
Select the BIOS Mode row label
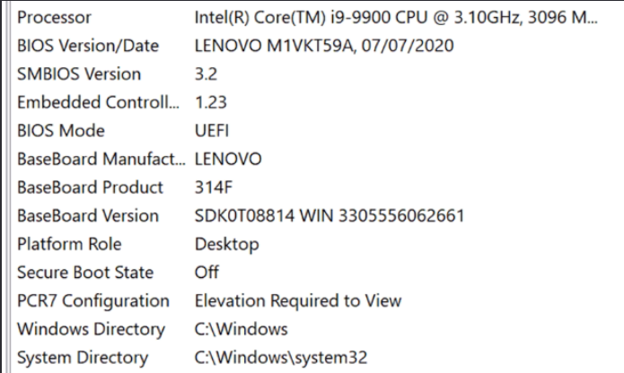(x=61, y=131)
